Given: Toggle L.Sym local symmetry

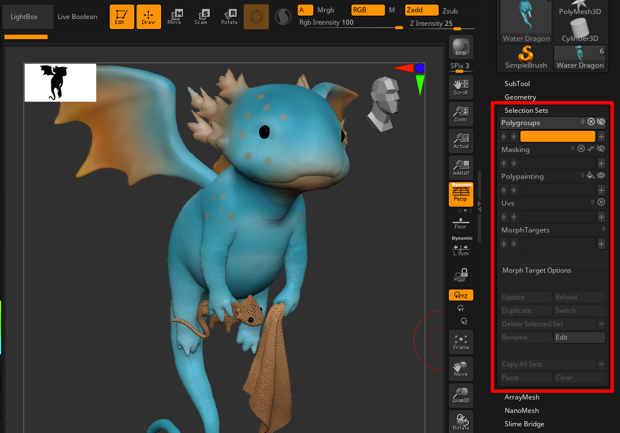Looking at the screenshot, I should pos(461,248).
